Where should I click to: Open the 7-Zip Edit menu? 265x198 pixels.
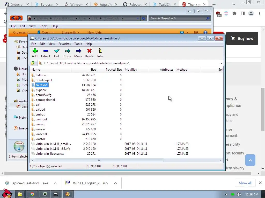tap(42, 44)
